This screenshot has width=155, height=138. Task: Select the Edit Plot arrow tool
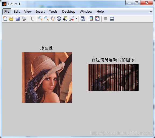(x=32, y=19)
